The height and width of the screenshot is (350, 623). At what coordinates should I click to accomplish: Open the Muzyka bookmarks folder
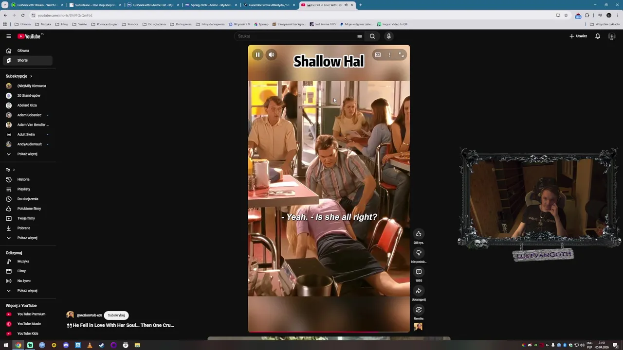pyautogui.click(x=43, y=24)
